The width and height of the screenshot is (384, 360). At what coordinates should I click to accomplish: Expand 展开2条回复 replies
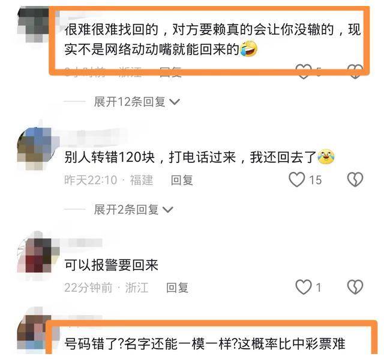126,210
